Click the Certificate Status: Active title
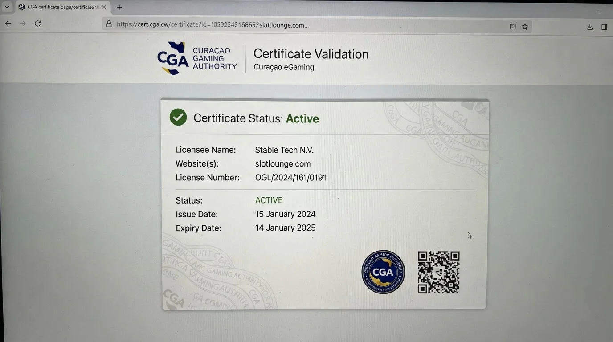 click(x=256, y=118)
